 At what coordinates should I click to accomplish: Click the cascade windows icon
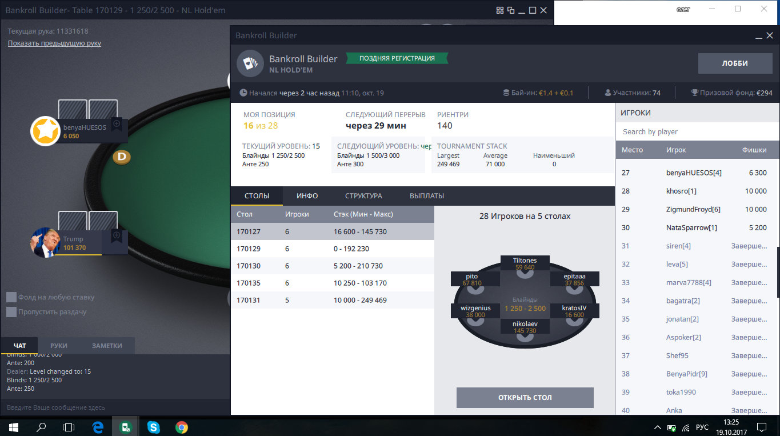pos(511,10)
